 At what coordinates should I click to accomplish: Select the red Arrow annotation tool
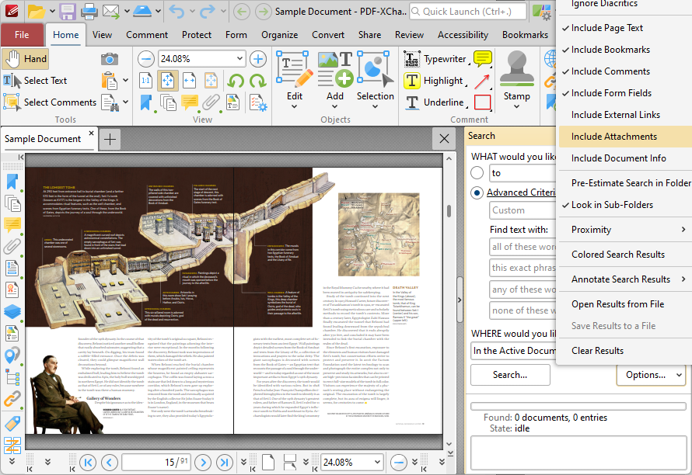482,81
